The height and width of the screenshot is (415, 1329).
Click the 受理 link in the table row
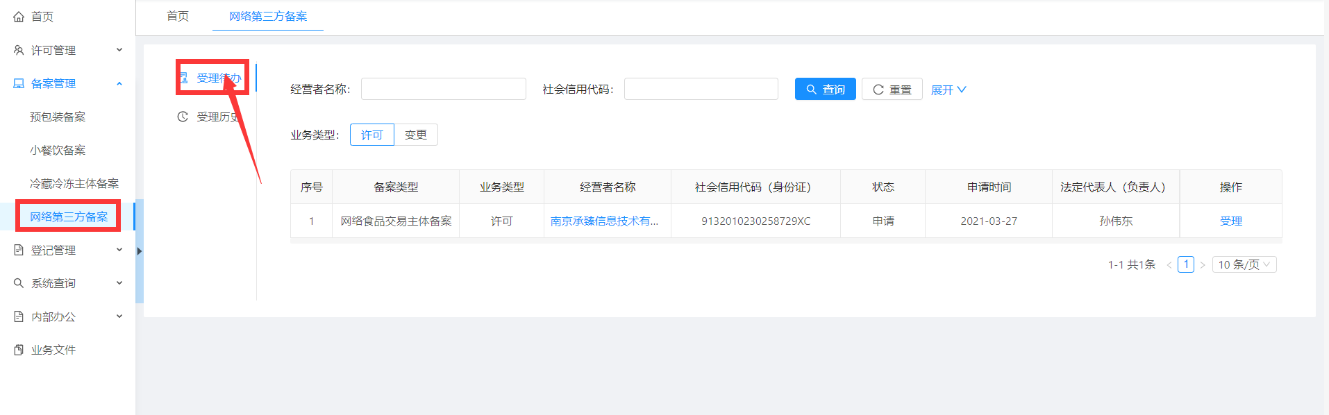(1230, 221)
